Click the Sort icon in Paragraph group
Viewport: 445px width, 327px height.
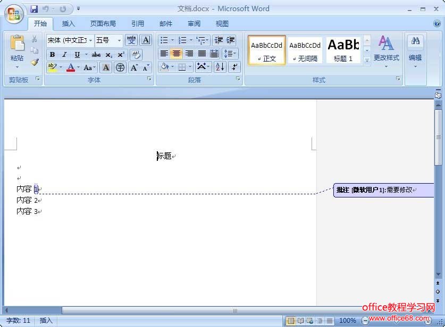tap(219, 66)
